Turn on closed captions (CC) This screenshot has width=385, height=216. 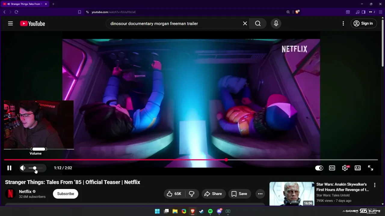point(332,168)
